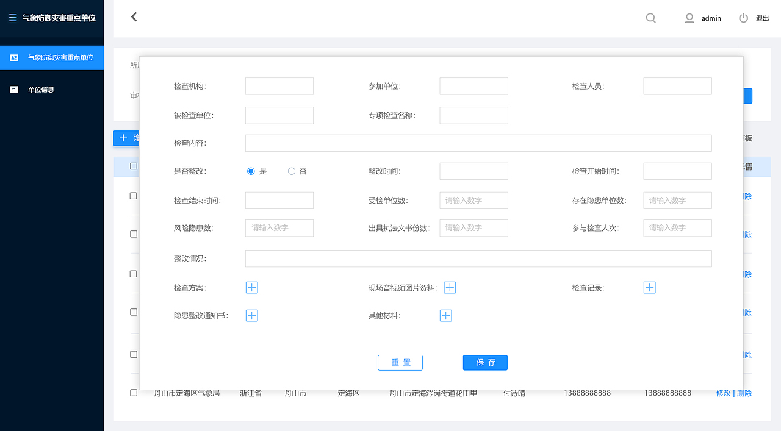Image resolution: width=781 pixels, height=431 pixels.
Task: Click the 退出 logout power icon
Action: 743,18
